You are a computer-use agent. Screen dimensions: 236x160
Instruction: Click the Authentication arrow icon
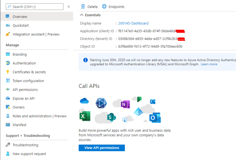(8, 63)
